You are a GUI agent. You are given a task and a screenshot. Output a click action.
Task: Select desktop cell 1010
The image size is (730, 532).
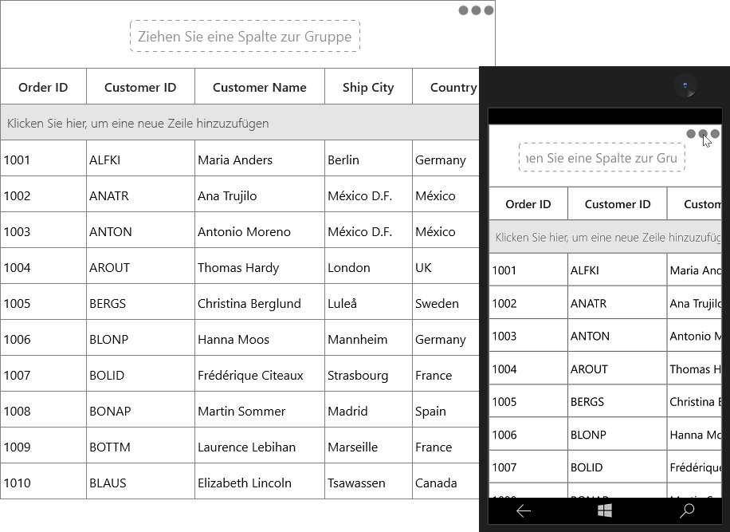(x=43, y=483)
